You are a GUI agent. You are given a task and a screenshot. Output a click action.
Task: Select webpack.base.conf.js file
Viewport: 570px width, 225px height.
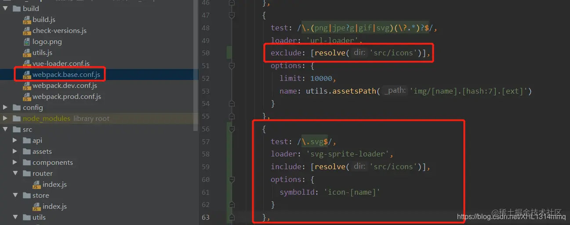[66, 75]
